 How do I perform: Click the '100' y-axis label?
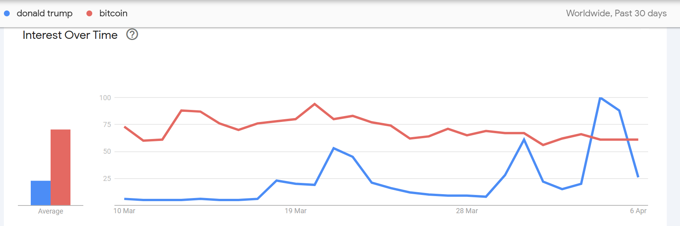(105, 98)
